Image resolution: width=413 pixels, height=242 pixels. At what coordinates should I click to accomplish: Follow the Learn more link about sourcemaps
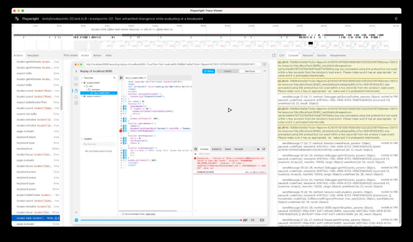coord(150,214)
